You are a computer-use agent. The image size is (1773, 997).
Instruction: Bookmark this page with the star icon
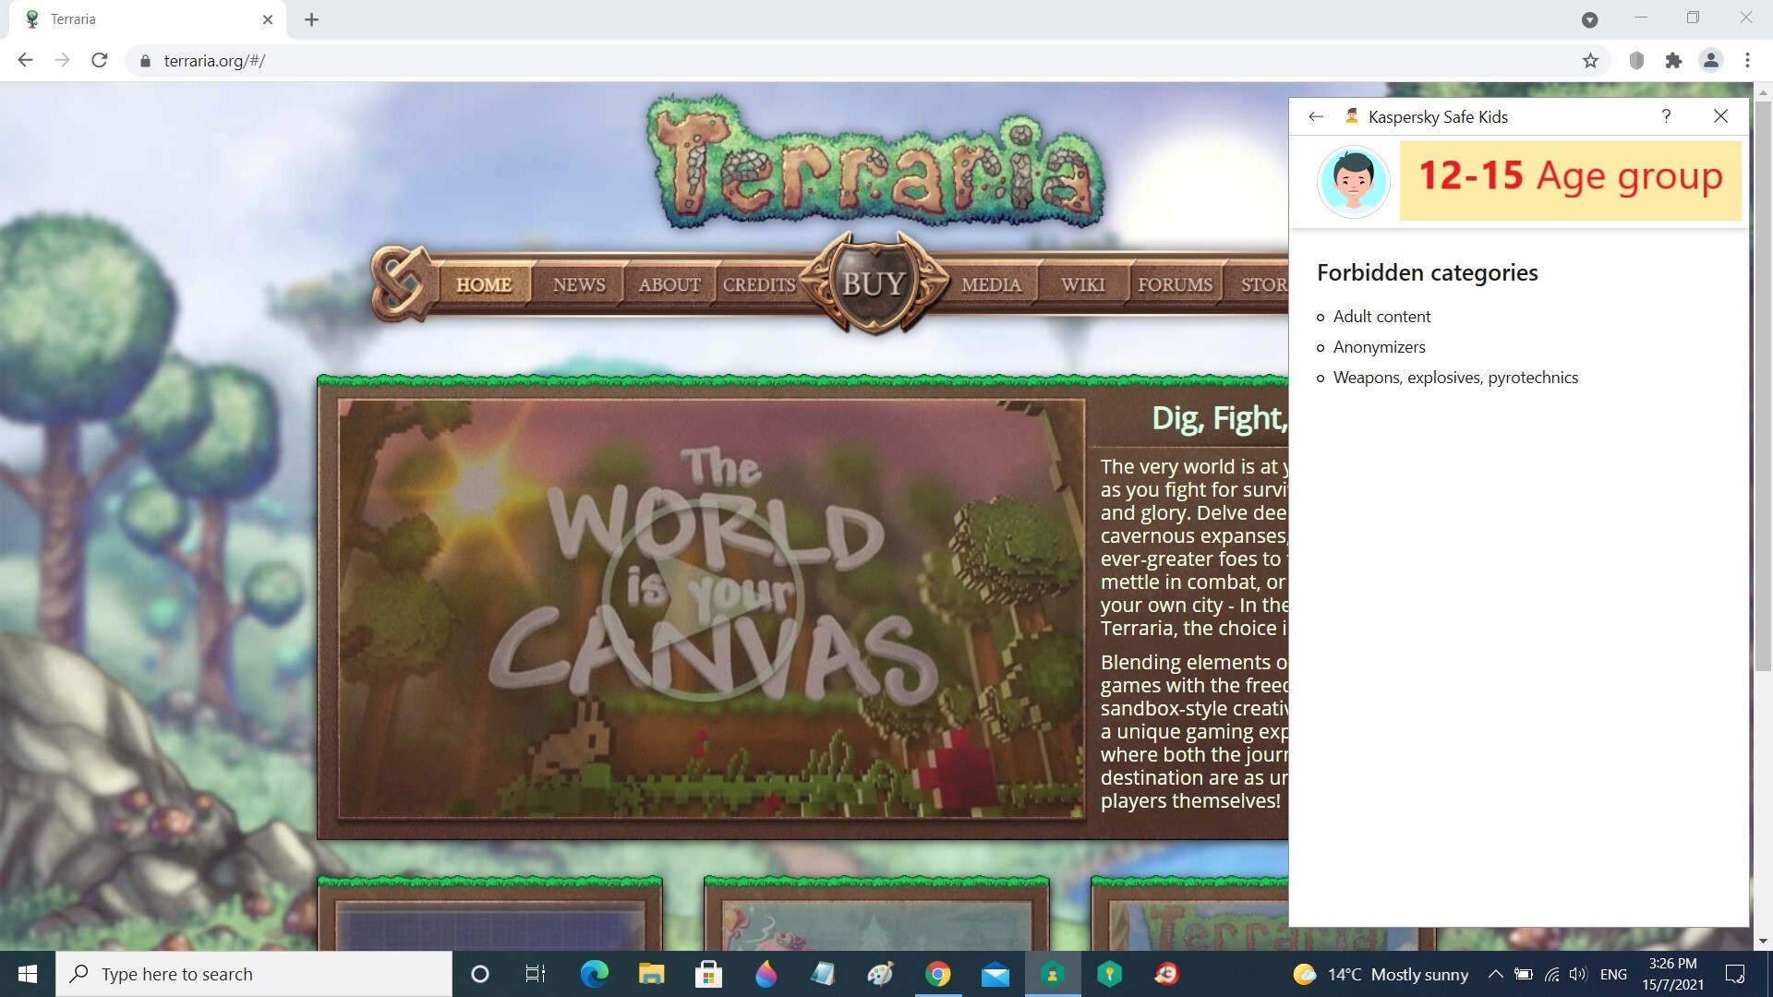tap(1590, 61)
